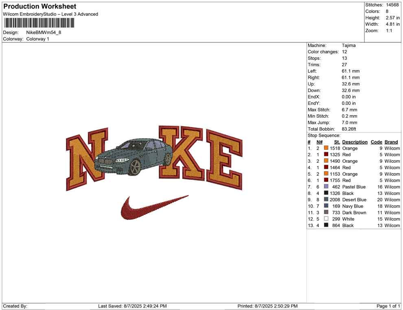Click 'Navy Blue' description text

tap(353, 206)
